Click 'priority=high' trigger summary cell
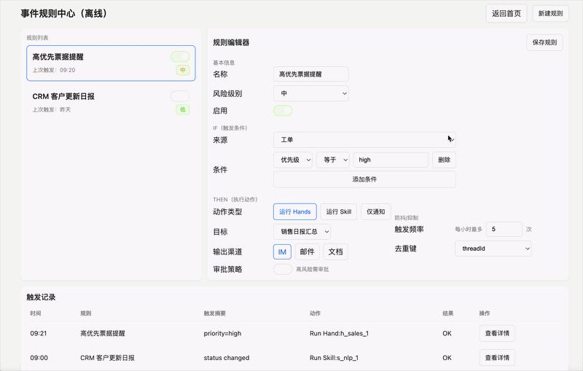Screen dimensions: 583x371 pos(222,333)
